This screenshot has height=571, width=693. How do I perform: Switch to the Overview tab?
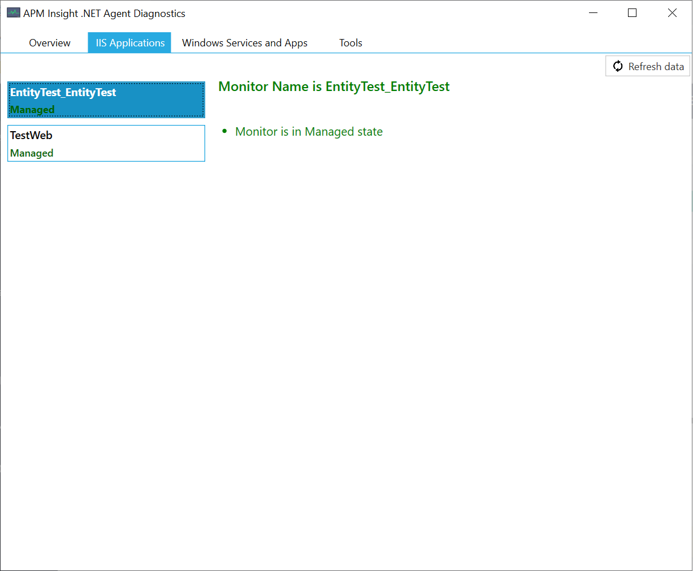(49, 42)
